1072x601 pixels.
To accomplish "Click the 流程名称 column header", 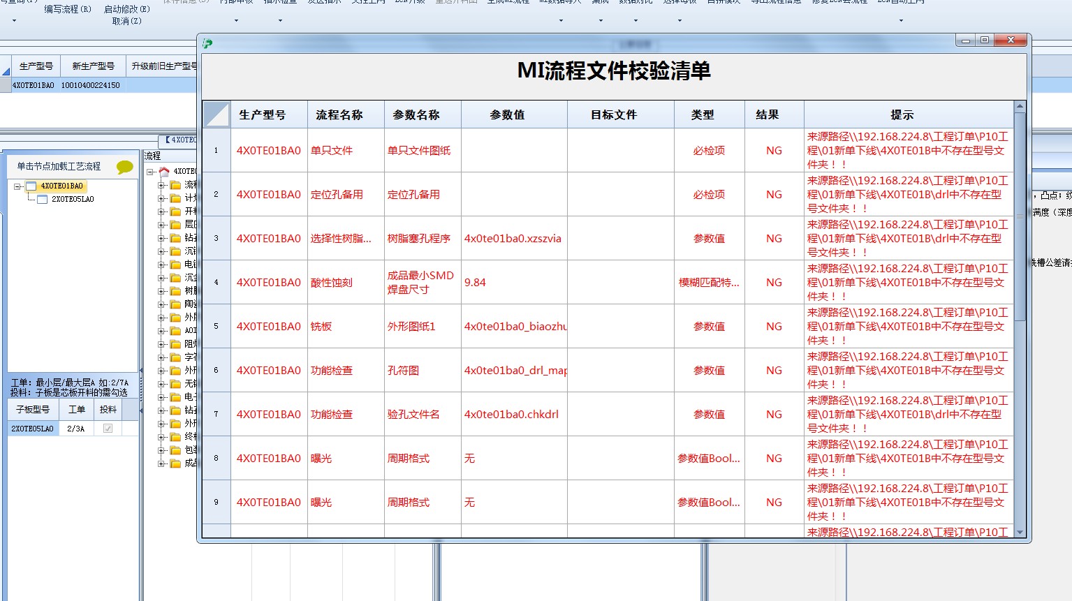I will tap(346, 114).
